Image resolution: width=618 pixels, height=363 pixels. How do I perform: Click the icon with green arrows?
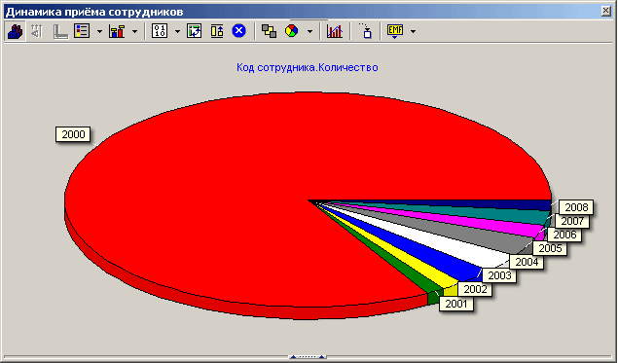[194, 31]
